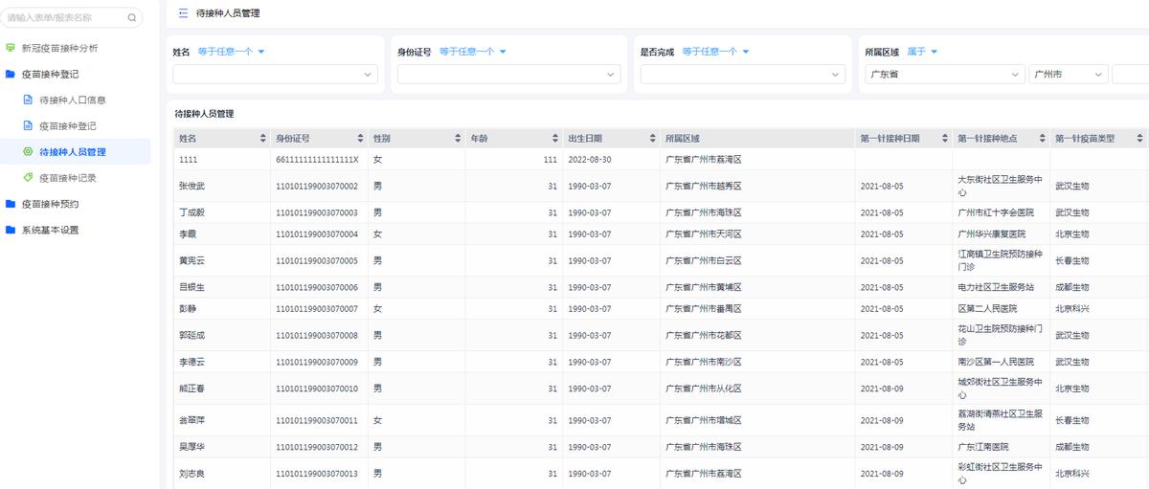Open 姓名 filter condition 等于任意一个 dropdown
This screenshot has width=1149, height=489.
click(231, 52)
